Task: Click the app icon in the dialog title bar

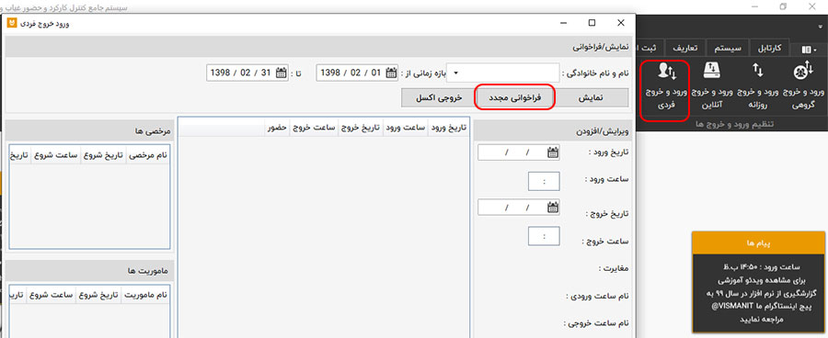Action: click(x=11, y=23)
